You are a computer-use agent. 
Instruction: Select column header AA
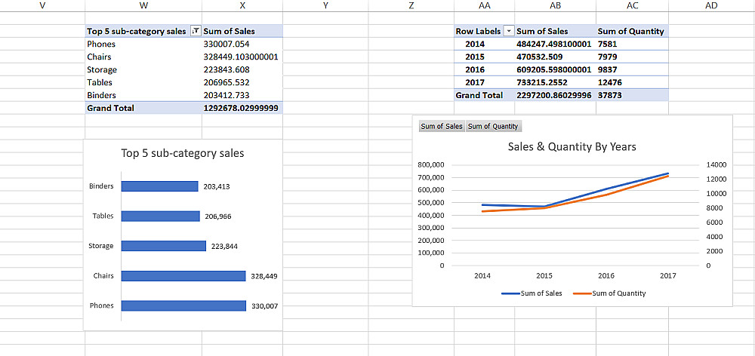point(484,6)
